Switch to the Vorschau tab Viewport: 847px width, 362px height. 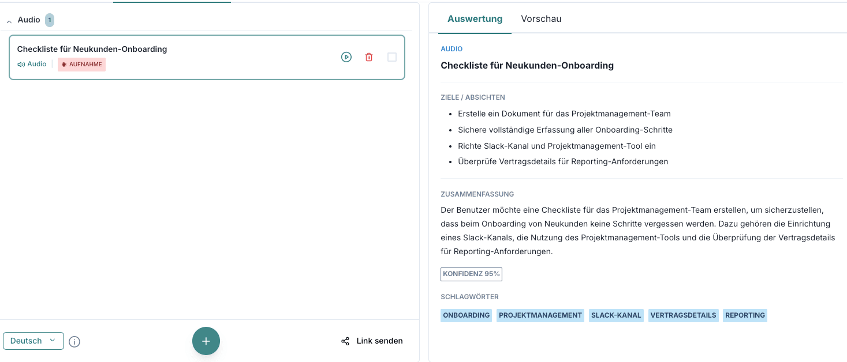[x=541, y=18]
